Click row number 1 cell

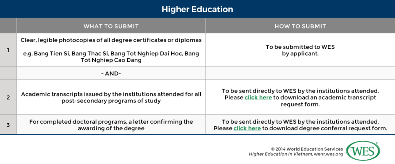coord(8,50)
